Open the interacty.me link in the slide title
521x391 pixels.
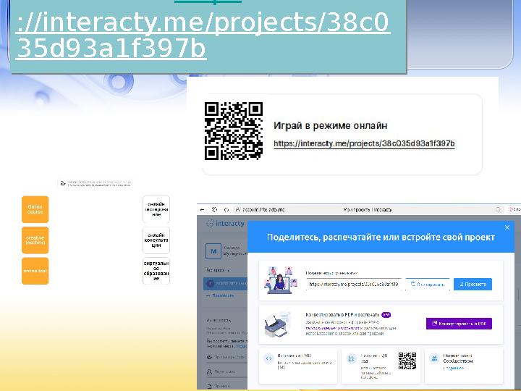click(203, 35)
